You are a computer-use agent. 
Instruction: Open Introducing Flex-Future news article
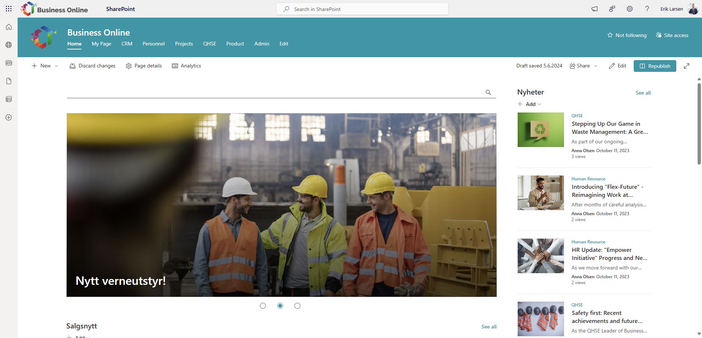tap(607, 191)
